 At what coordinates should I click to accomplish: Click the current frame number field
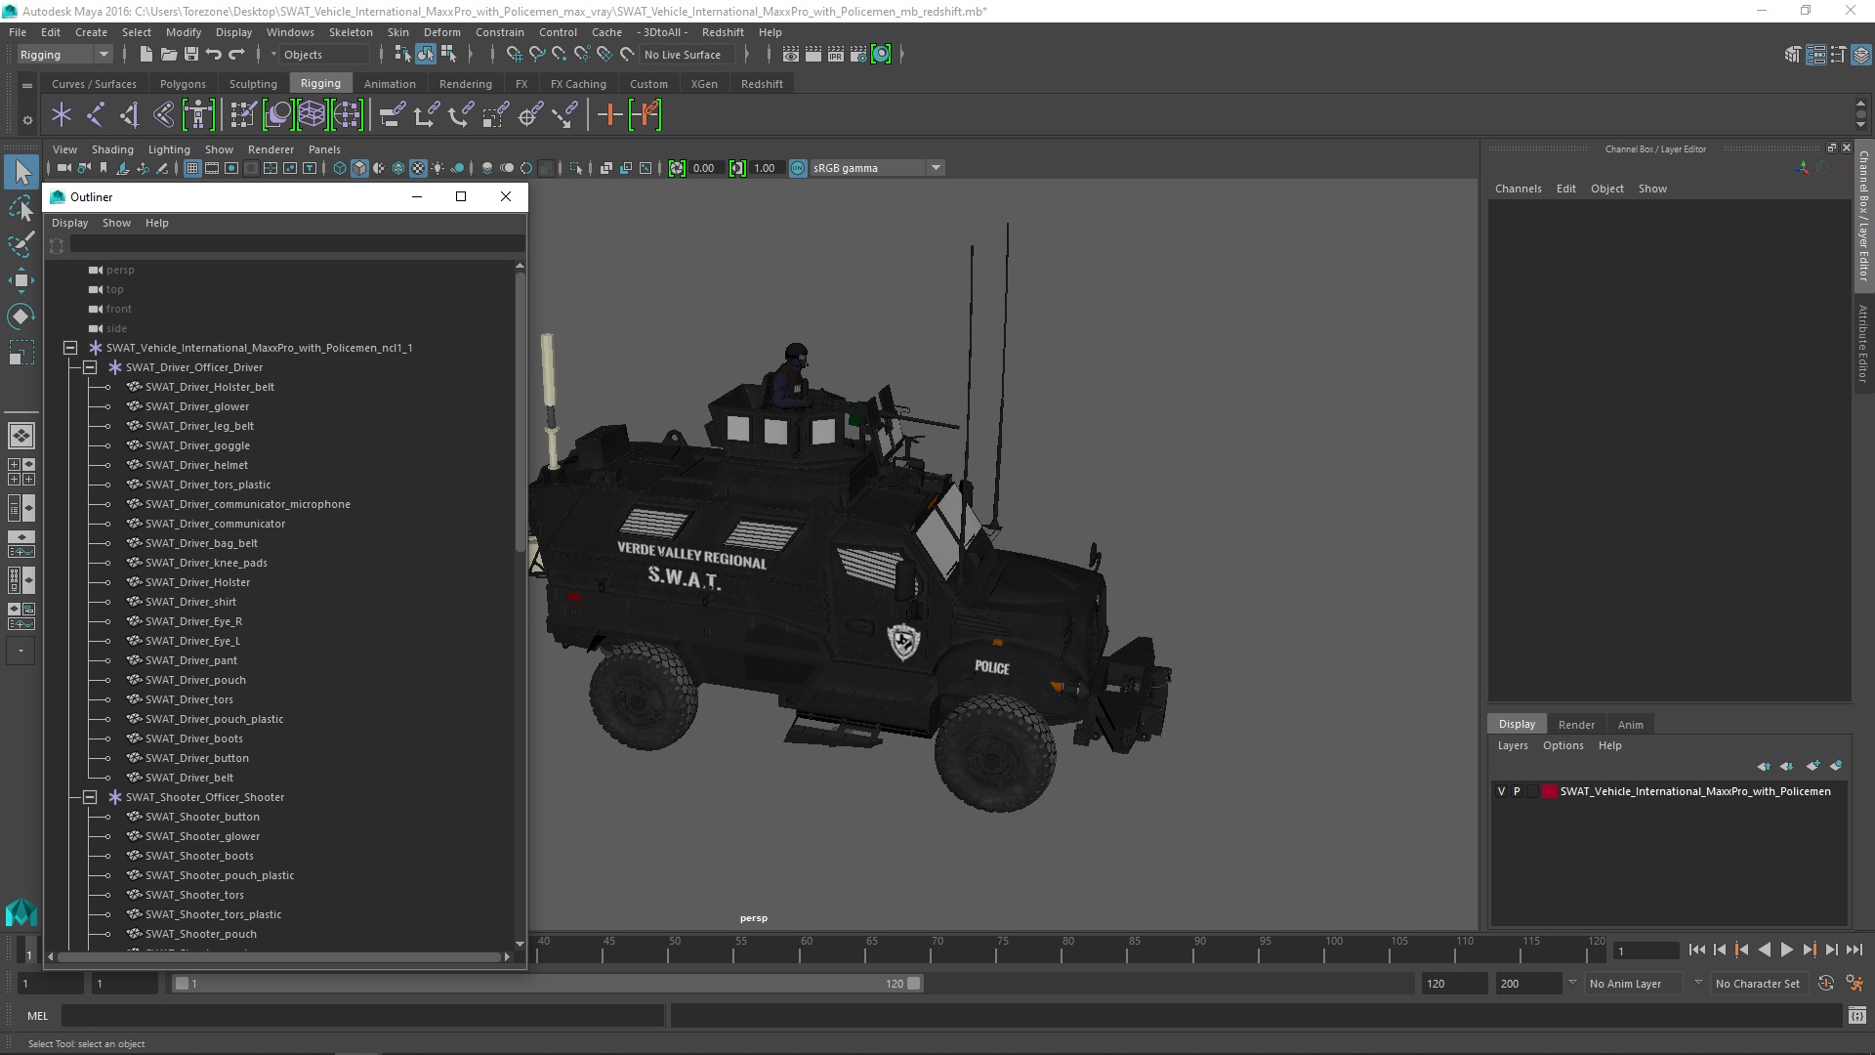point(1646,950)
